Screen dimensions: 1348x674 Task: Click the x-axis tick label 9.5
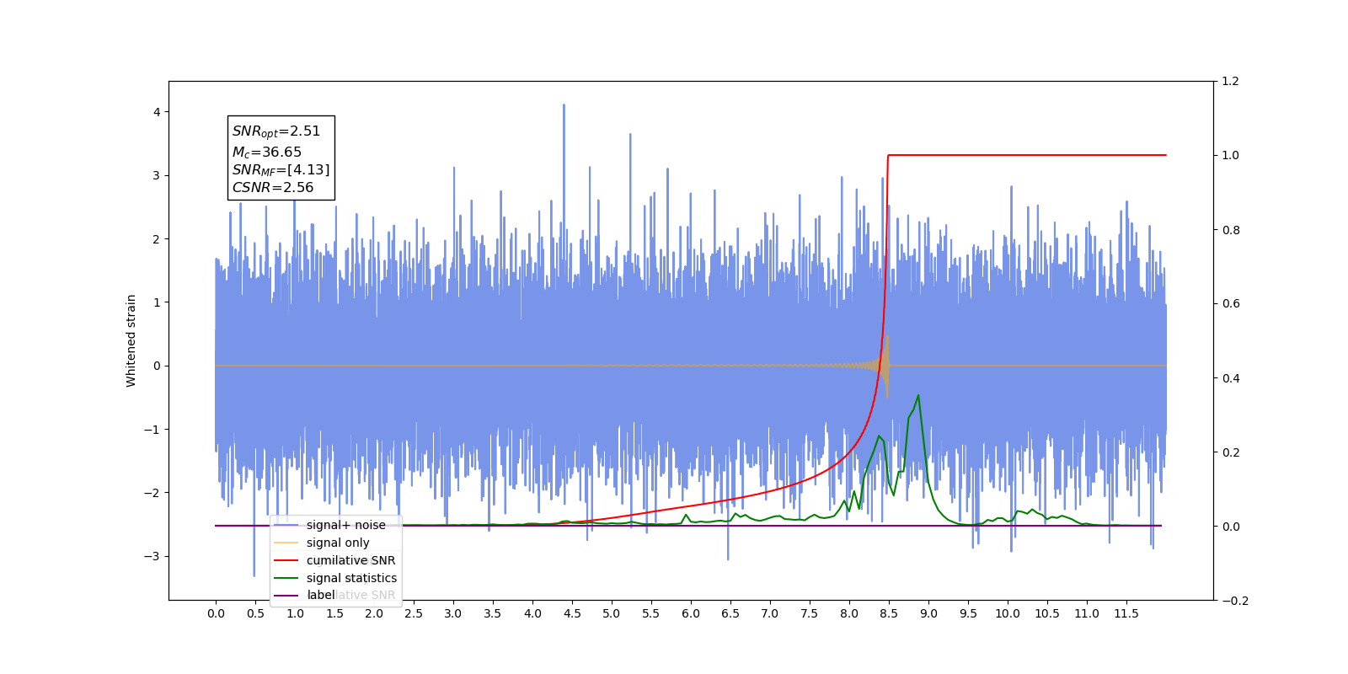click(x=968, y=613)
